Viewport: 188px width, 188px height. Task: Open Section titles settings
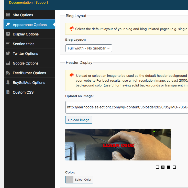coord(29,44)
